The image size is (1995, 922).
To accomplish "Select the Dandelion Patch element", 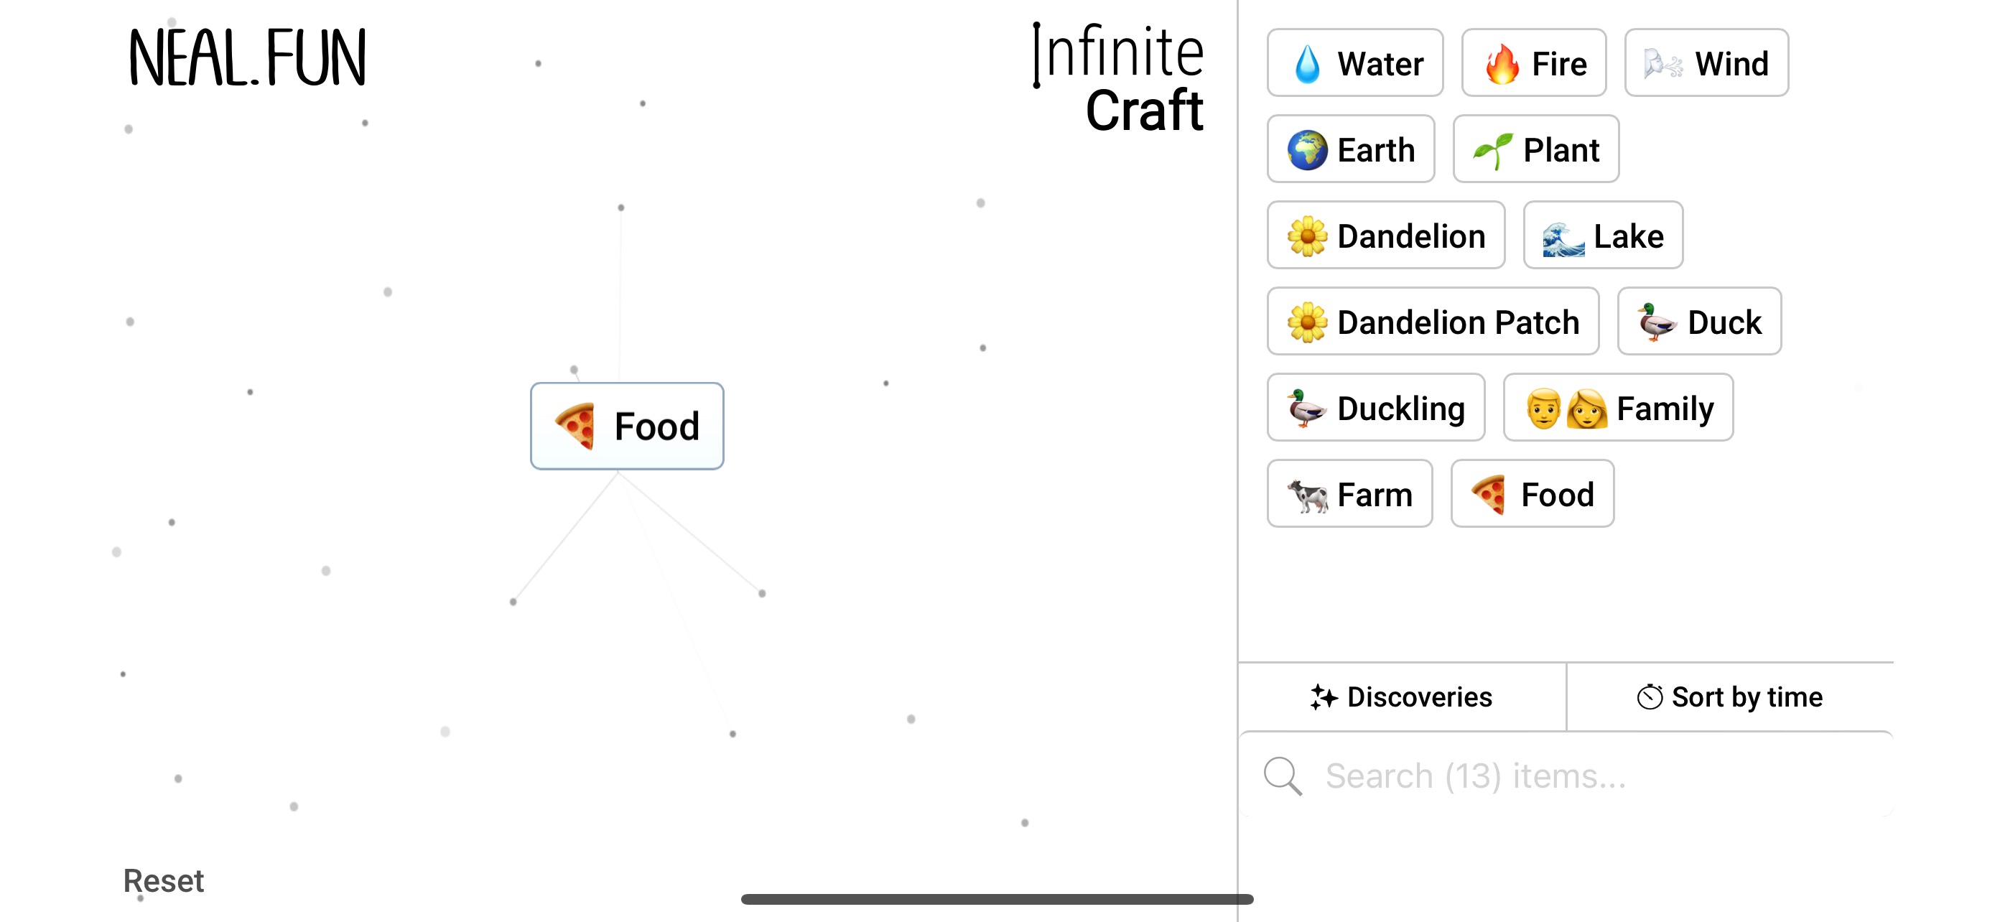I will 1432,321.
